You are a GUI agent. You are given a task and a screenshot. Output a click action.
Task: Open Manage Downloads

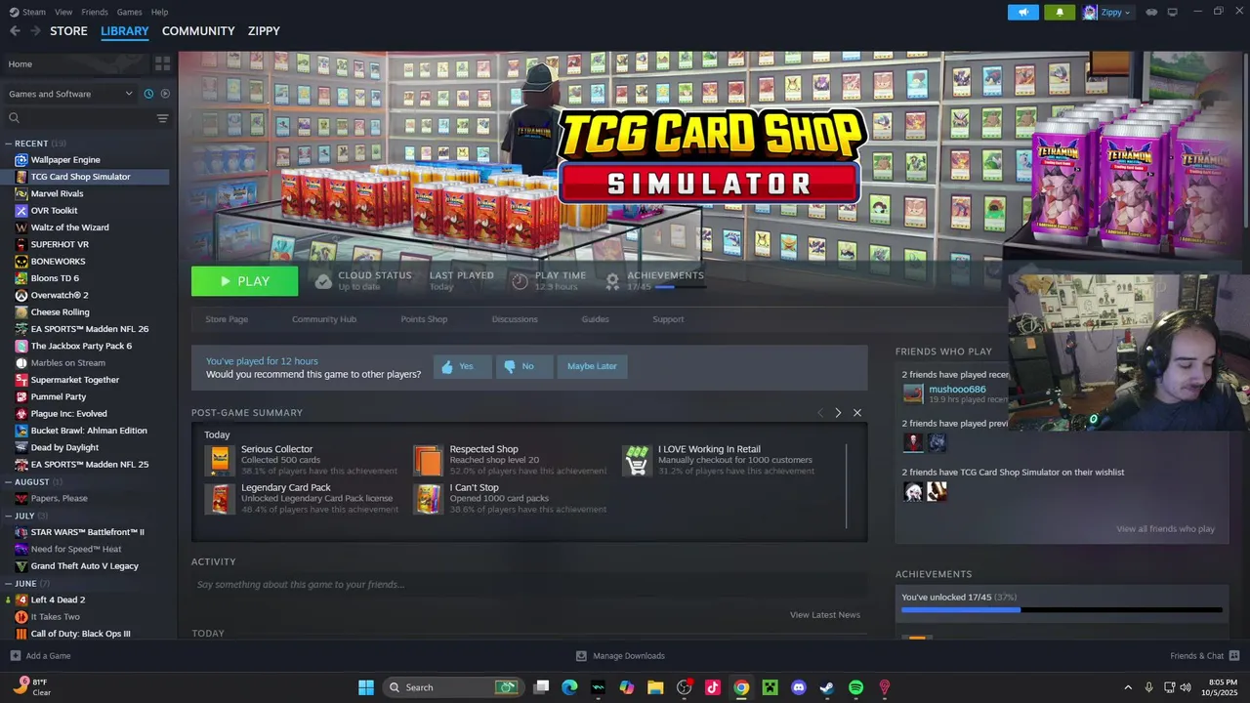620,656
